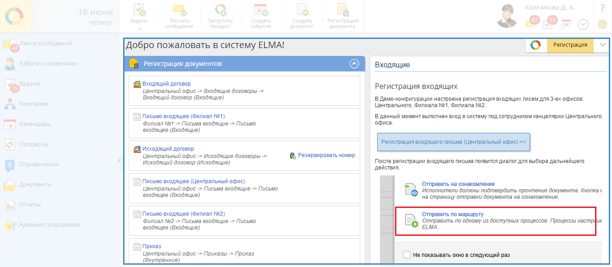Open the Приказ link
612x267 pixels.
[152, 246]
